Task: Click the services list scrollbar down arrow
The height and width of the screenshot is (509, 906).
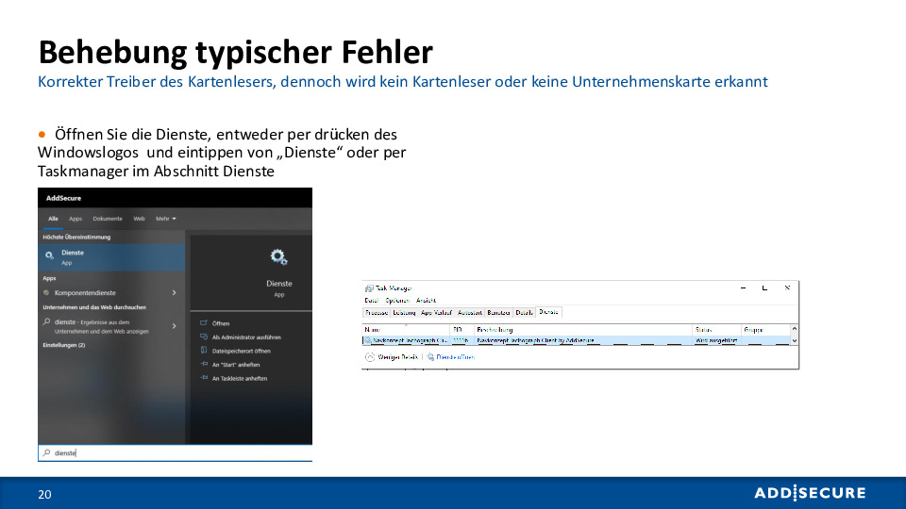Action: point(795,340)
